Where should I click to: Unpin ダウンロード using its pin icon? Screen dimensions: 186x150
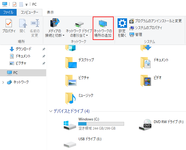point(44,49)
